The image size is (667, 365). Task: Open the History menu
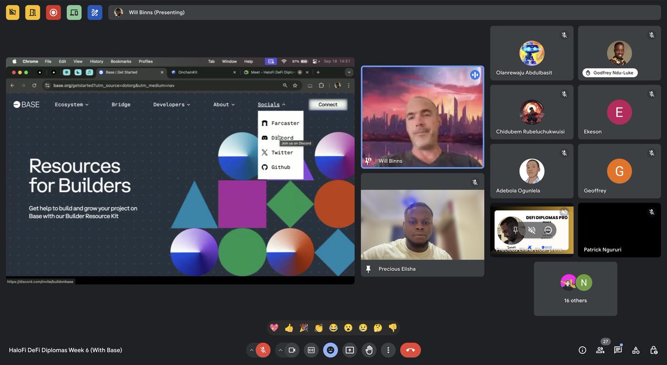point(97,61)
